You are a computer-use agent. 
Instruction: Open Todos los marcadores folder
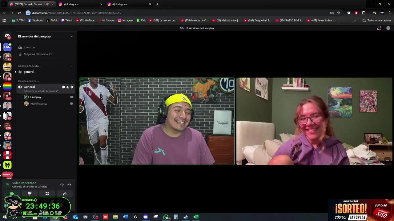pos(377,21)
